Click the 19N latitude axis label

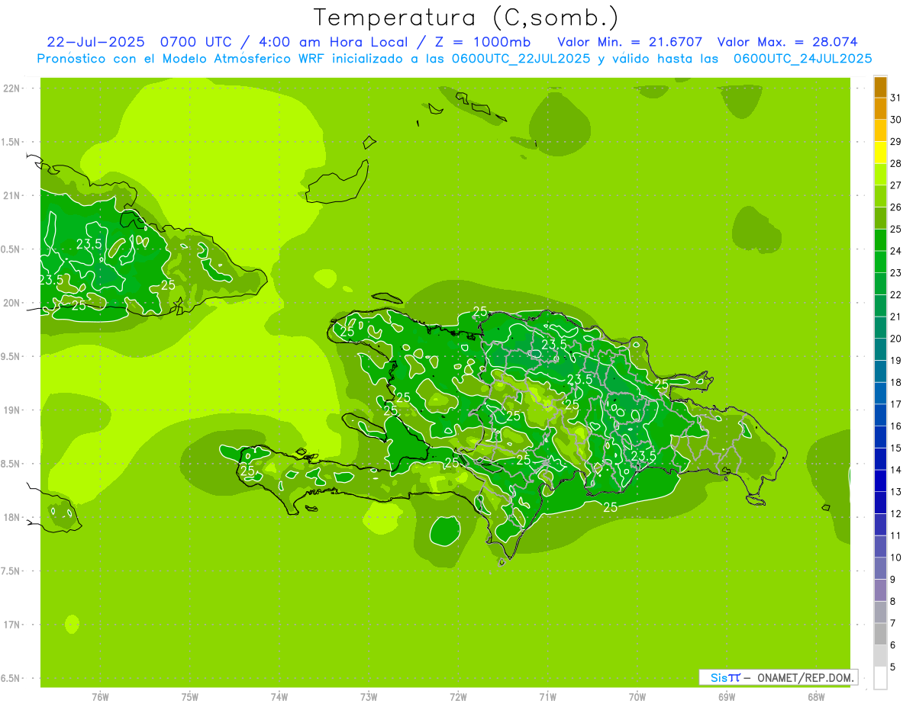coord(11,410)
